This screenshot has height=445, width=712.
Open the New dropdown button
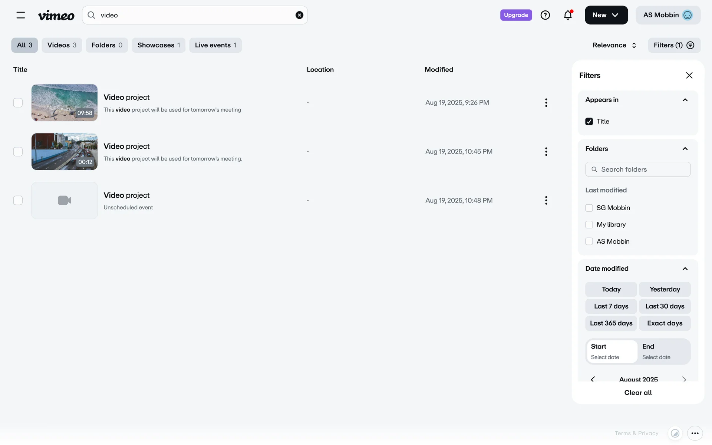click(606, 15)
